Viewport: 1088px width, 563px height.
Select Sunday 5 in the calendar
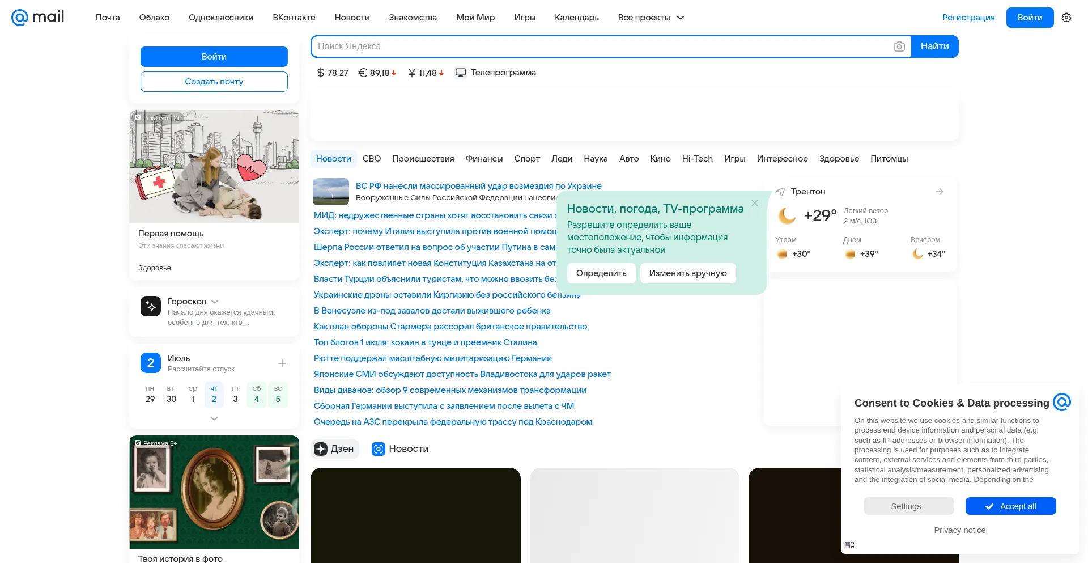point(278,395)
